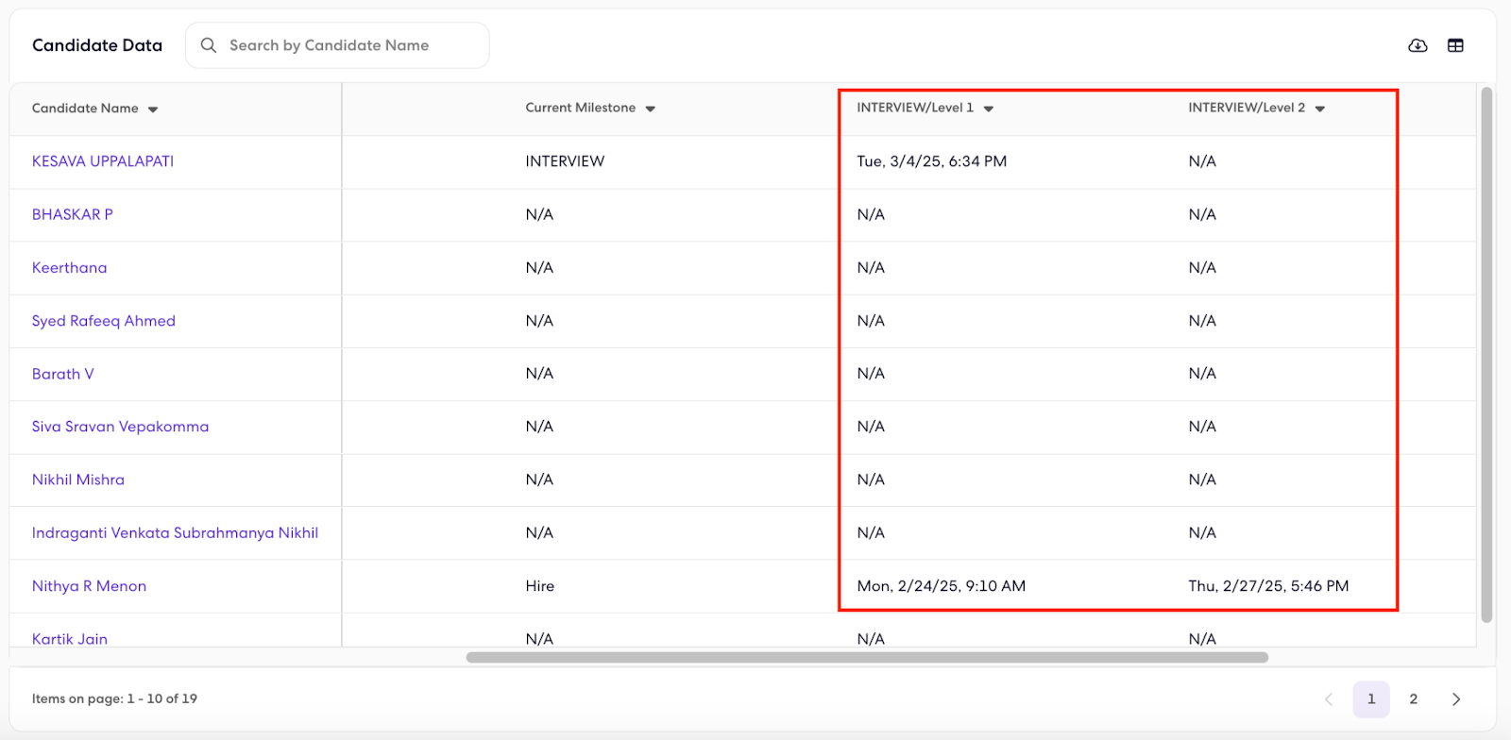This screenshot has width=1511, height=740.
Task: Click the vertical table scrollbar
Action: [x=1486, y=355]
